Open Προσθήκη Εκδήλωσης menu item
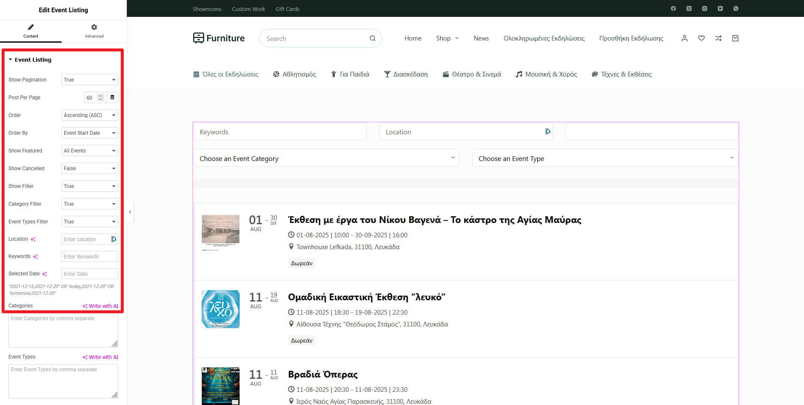The width and height of the screenshot is (804, 405). coord(631,38)
